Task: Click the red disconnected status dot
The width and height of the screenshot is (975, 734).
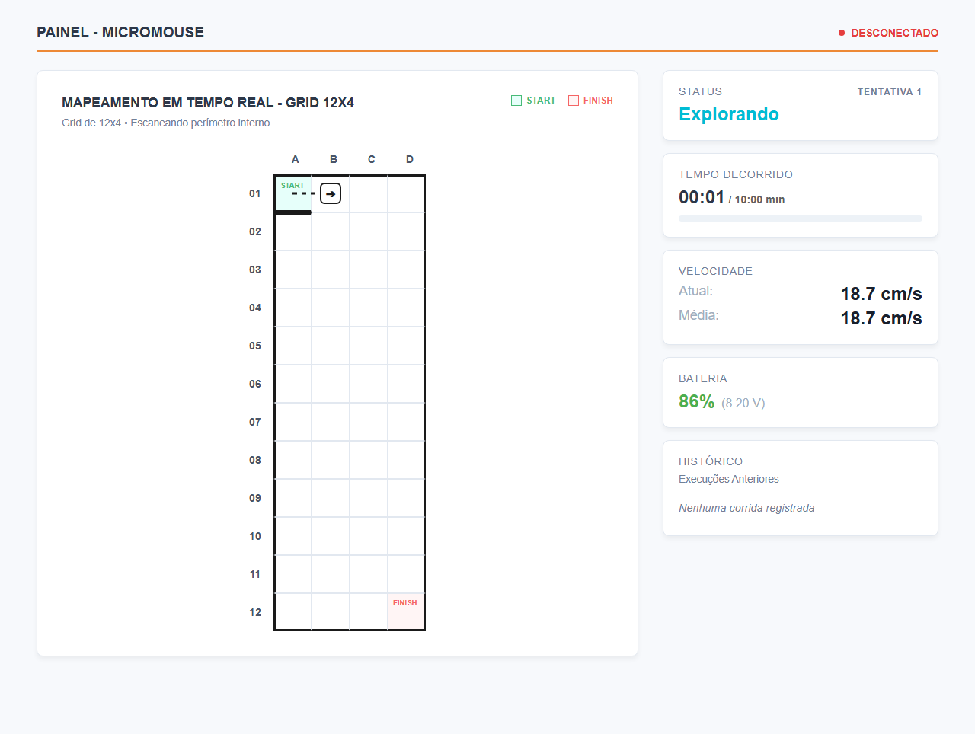Action: [842, 33]
